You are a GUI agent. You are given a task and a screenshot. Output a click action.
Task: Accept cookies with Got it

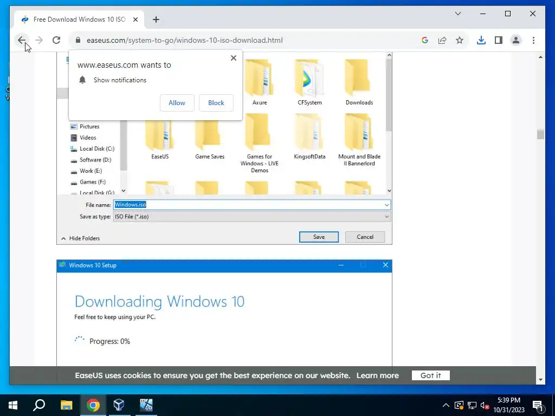[431, 375]
